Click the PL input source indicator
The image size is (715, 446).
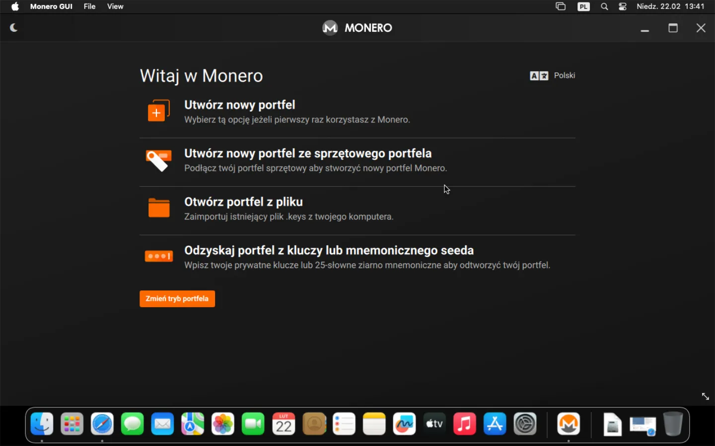coord(583,6)
